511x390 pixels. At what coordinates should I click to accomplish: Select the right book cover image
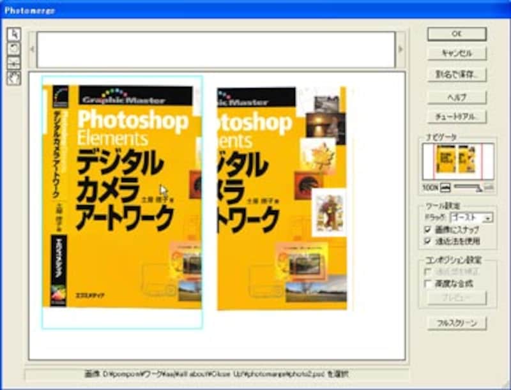[281, 198]
